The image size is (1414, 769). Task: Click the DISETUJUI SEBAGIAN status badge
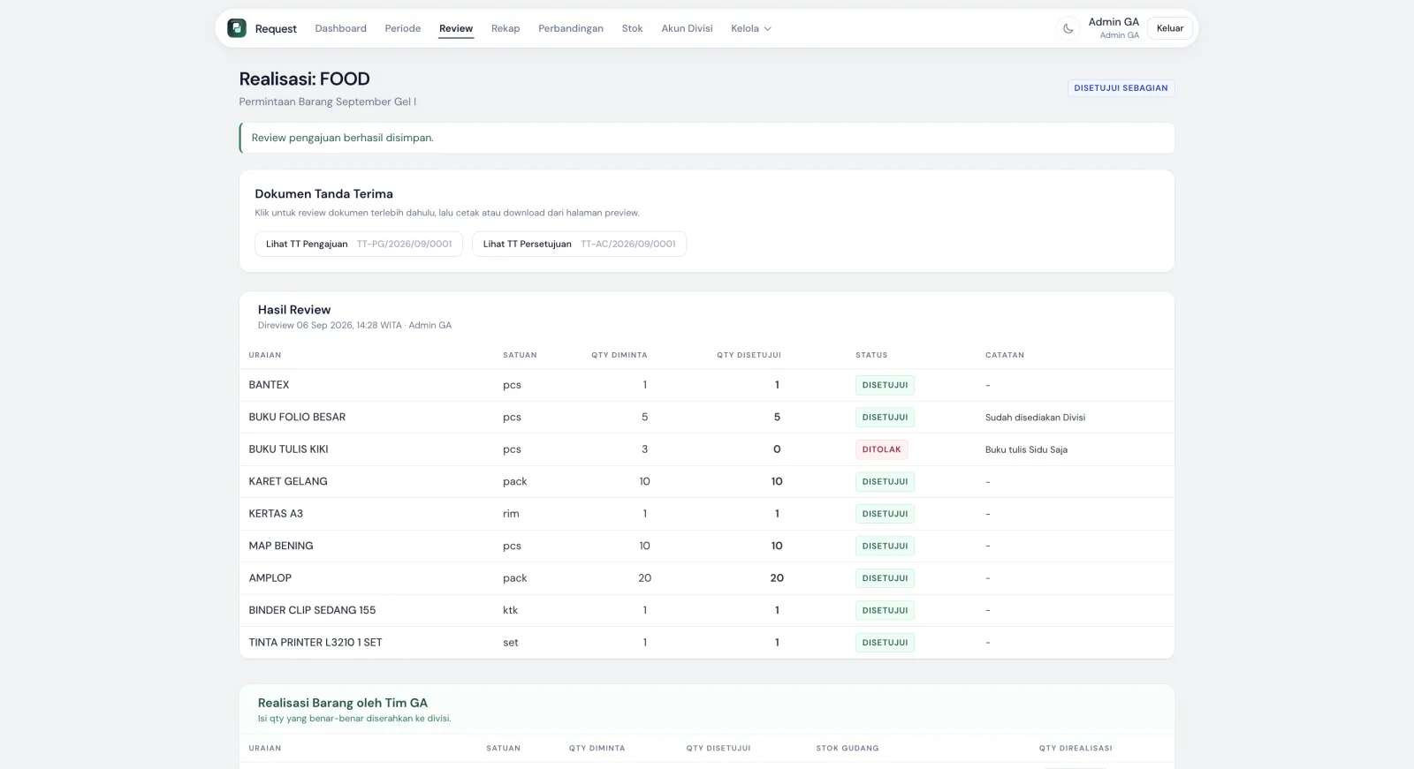1121,88
